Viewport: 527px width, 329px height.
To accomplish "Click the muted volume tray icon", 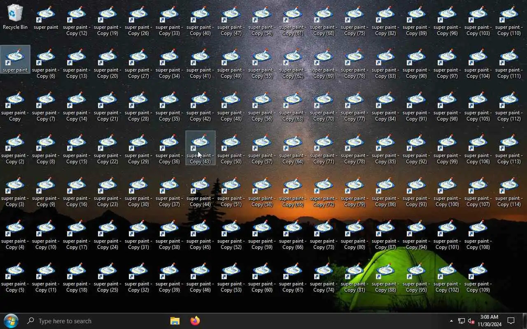I will coord(471,321).
